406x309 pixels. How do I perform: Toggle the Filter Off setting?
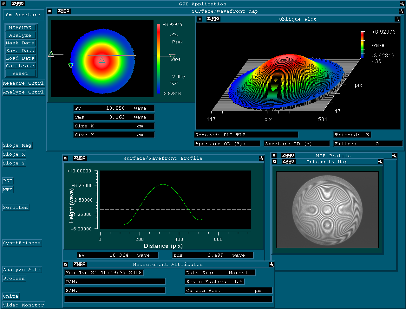coord(368,144)
